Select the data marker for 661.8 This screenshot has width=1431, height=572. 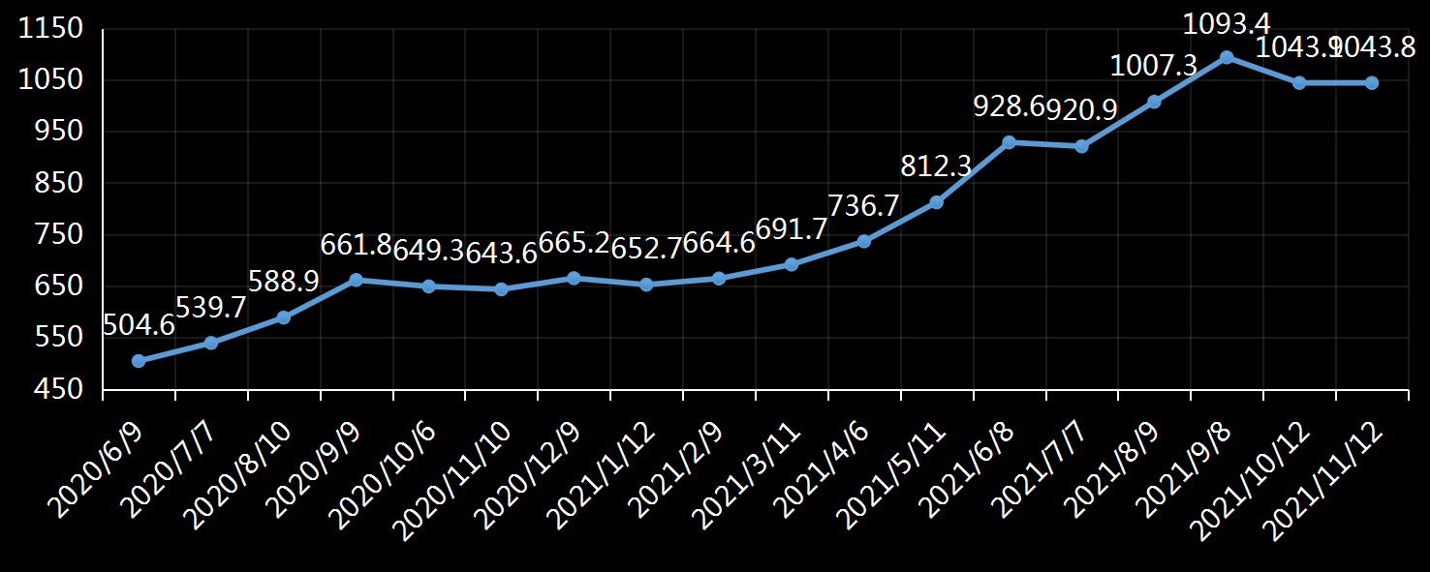tap(356, 280)
